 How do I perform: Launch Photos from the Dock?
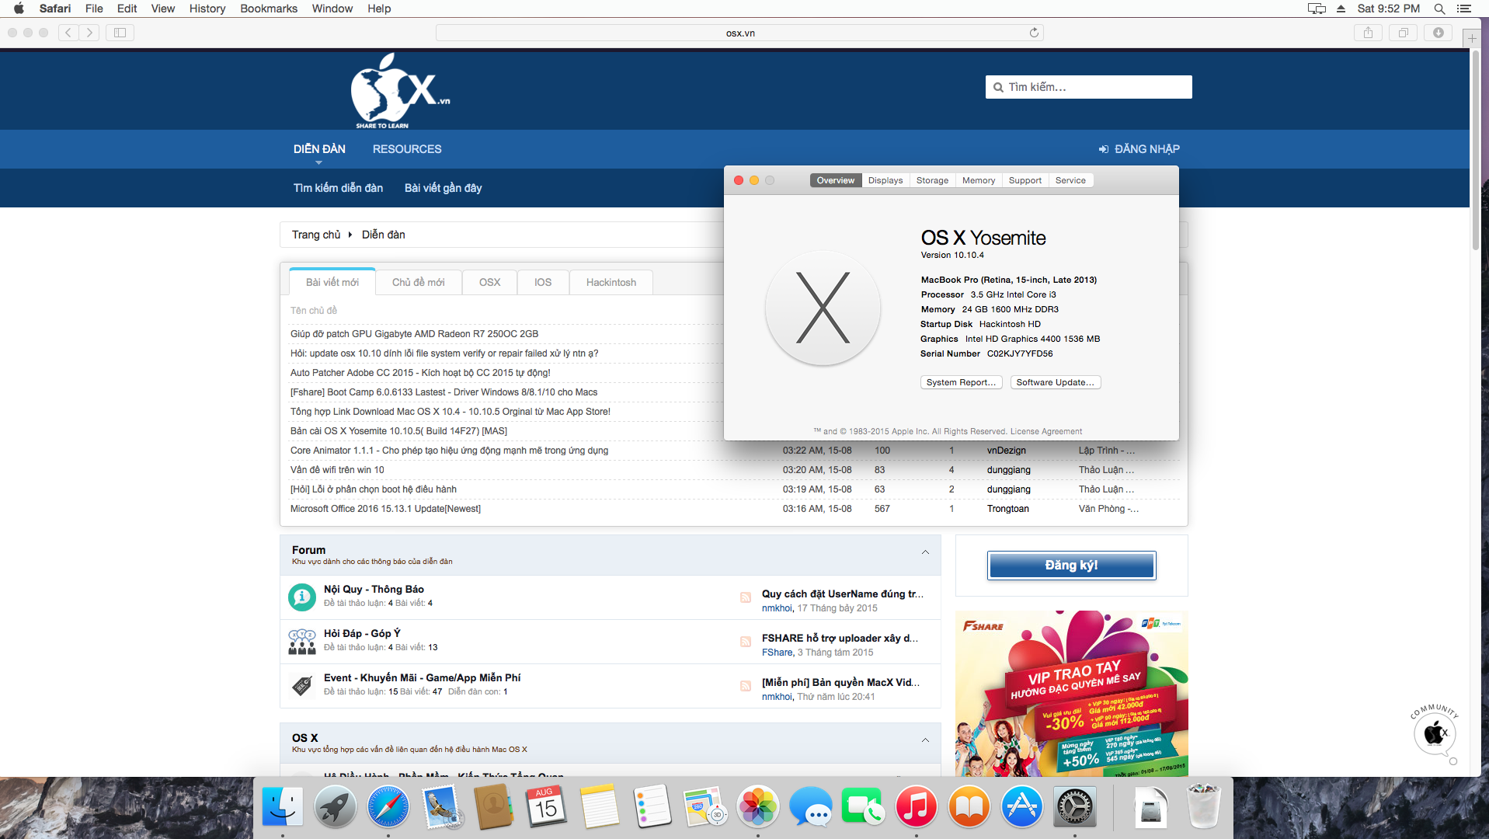pos(757,807)
